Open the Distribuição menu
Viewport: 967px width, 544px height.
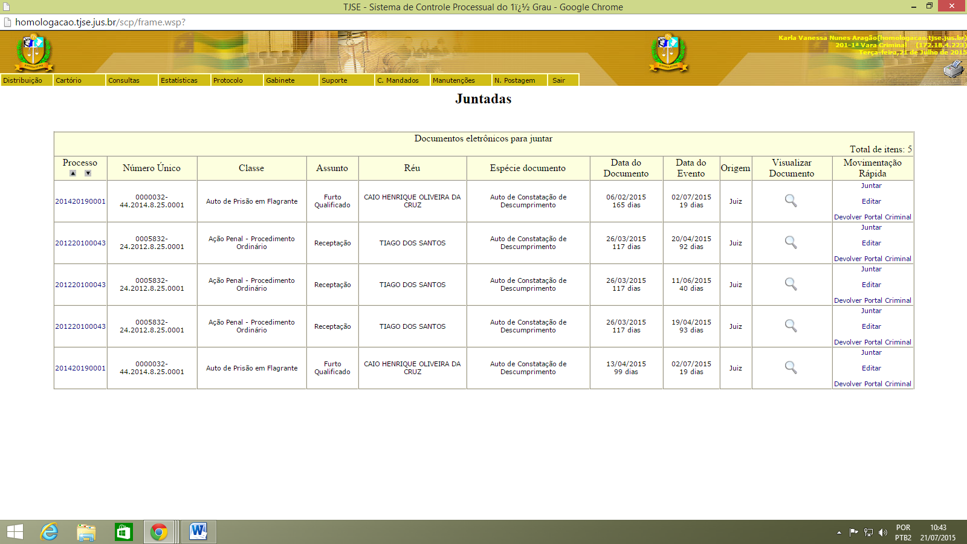point(23,80)
